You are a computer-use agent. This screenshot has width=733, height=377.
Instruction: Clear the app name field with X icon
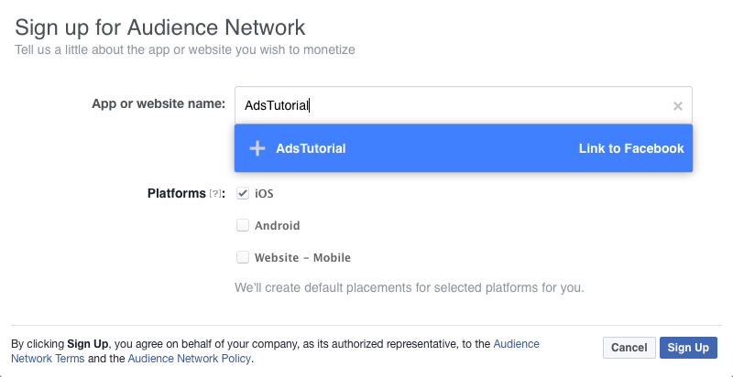tap(677, 106)
